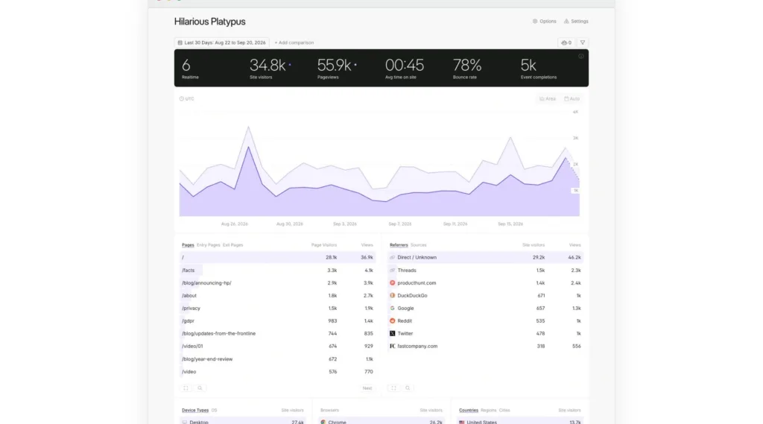
Task: Select the Event completions 5k metric
Action: (x=538, y=68)
